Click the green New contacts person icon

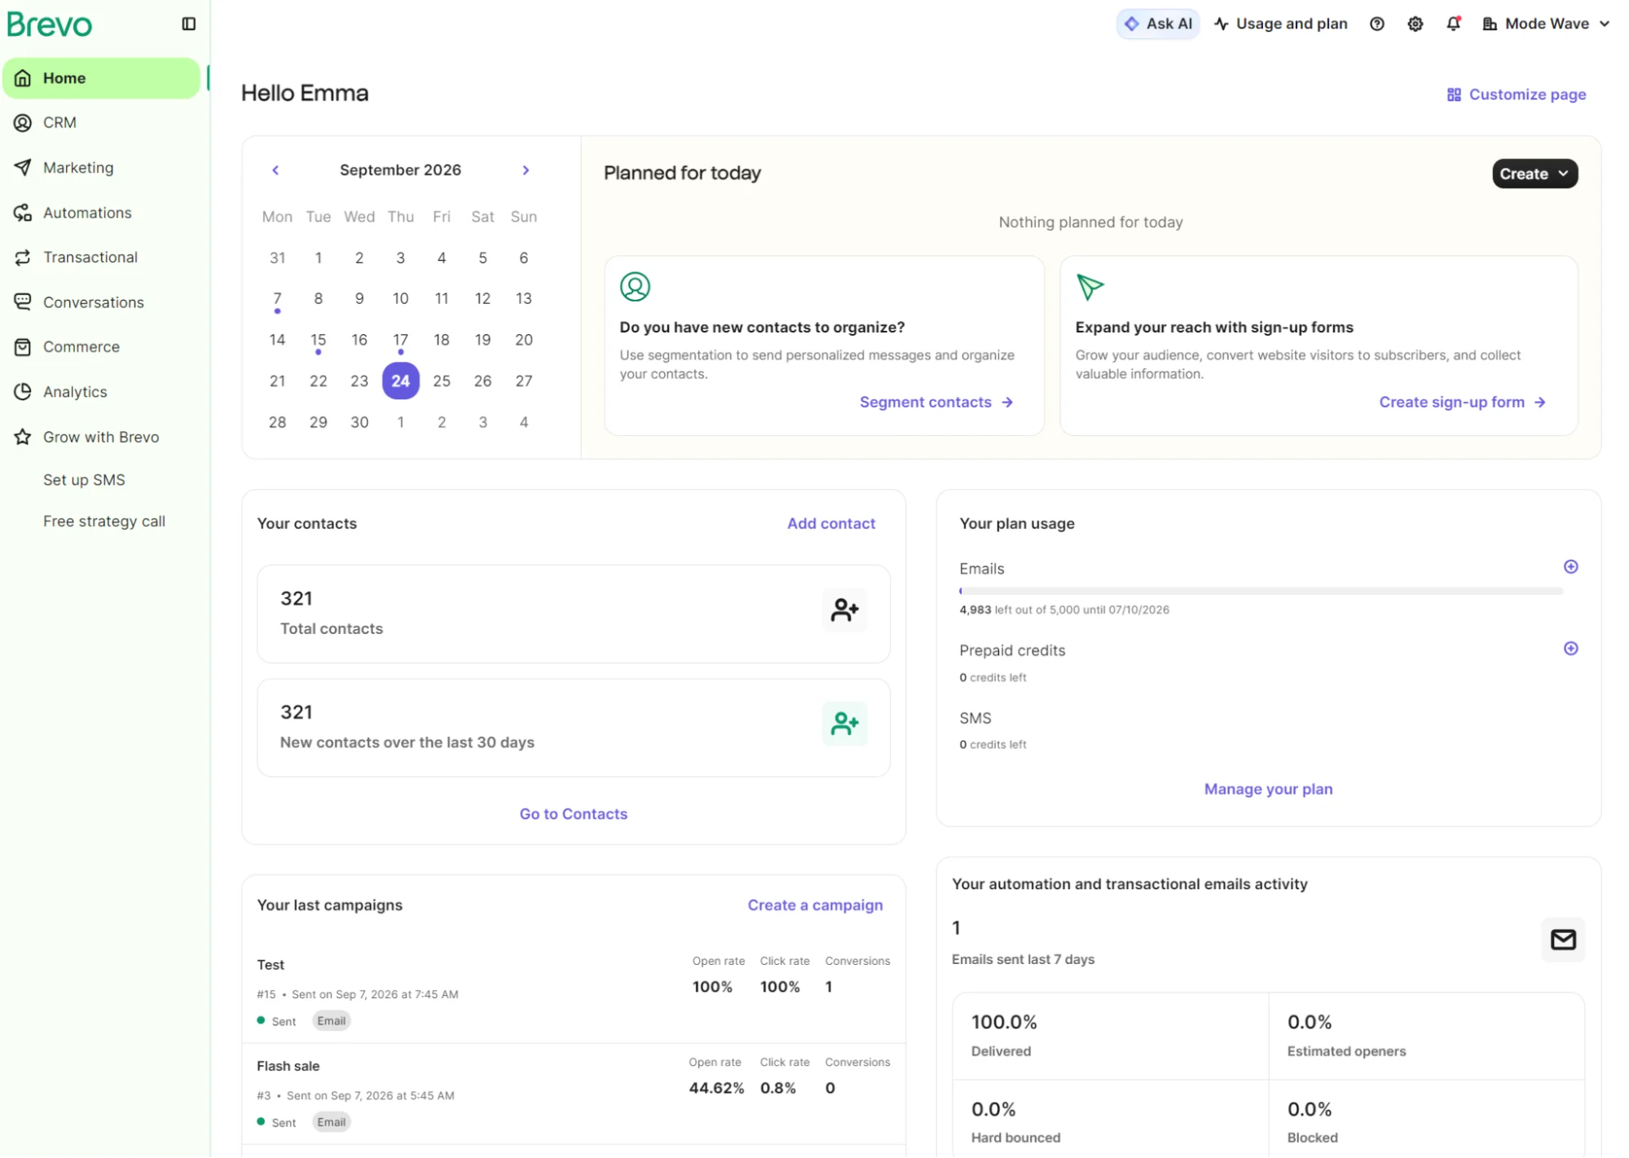(844, 724)
